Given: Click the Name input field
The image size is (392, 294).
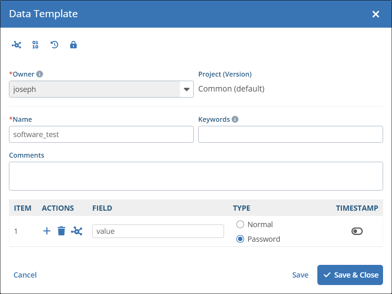Looking at the screenshot, I should click(x=101, y=134).
